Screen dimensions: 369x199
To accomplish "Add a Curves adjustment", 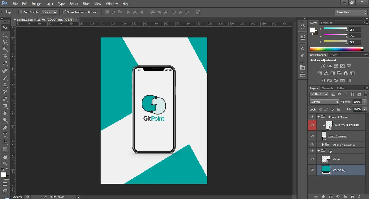I will click(336, 66).
